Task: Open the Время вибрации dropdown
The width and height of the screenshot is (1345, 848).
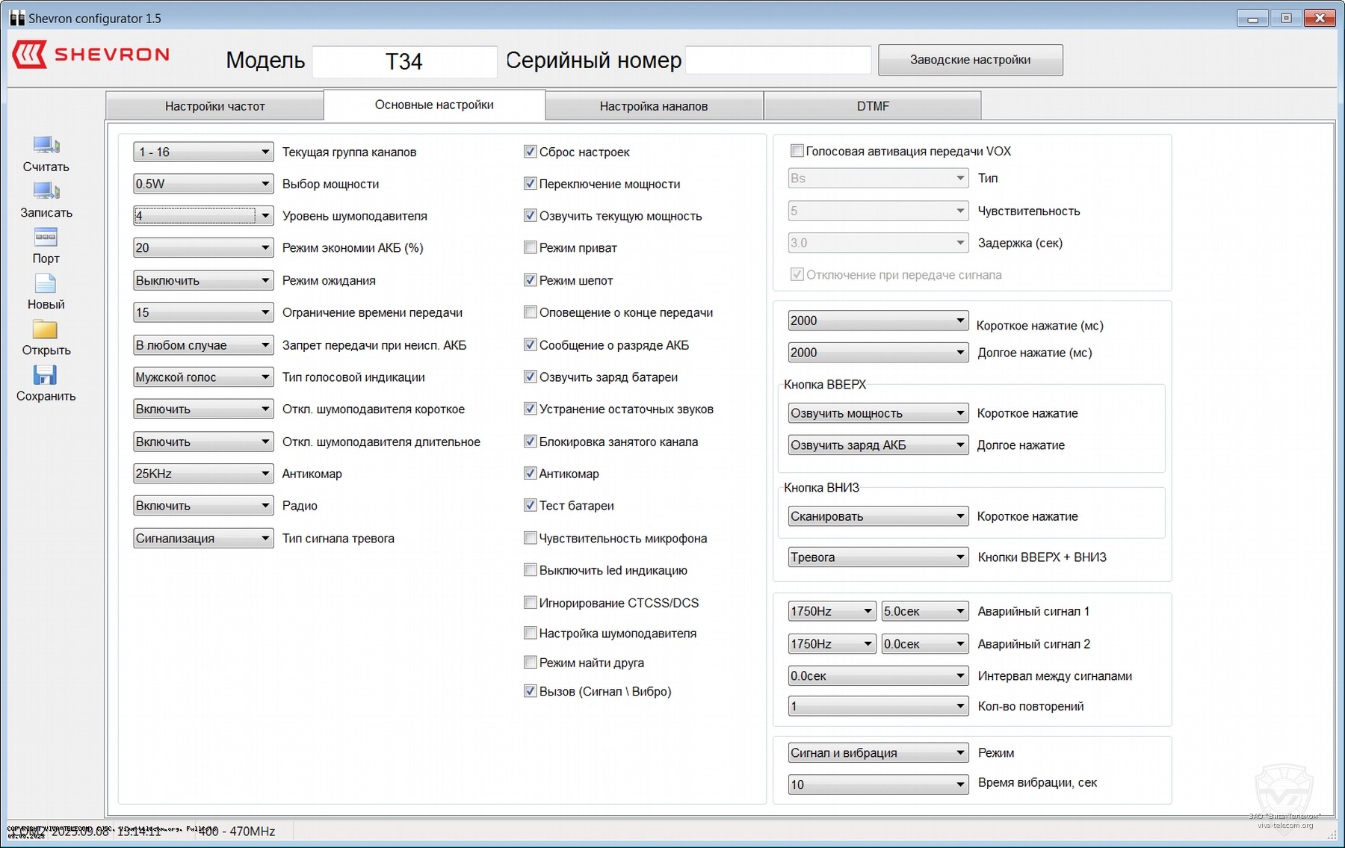Action: 877,784
